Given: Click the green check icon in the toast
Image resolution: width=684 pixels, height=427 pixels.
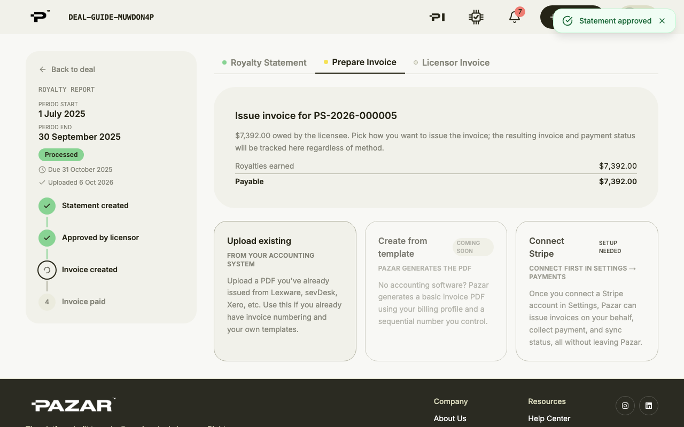Looking at the screenshot, I should pos(568,21).
